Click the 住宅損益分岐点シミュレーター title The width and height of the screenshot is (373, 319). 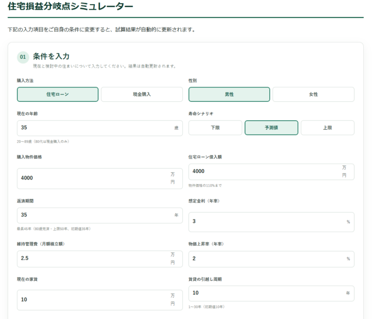[71, 7]
